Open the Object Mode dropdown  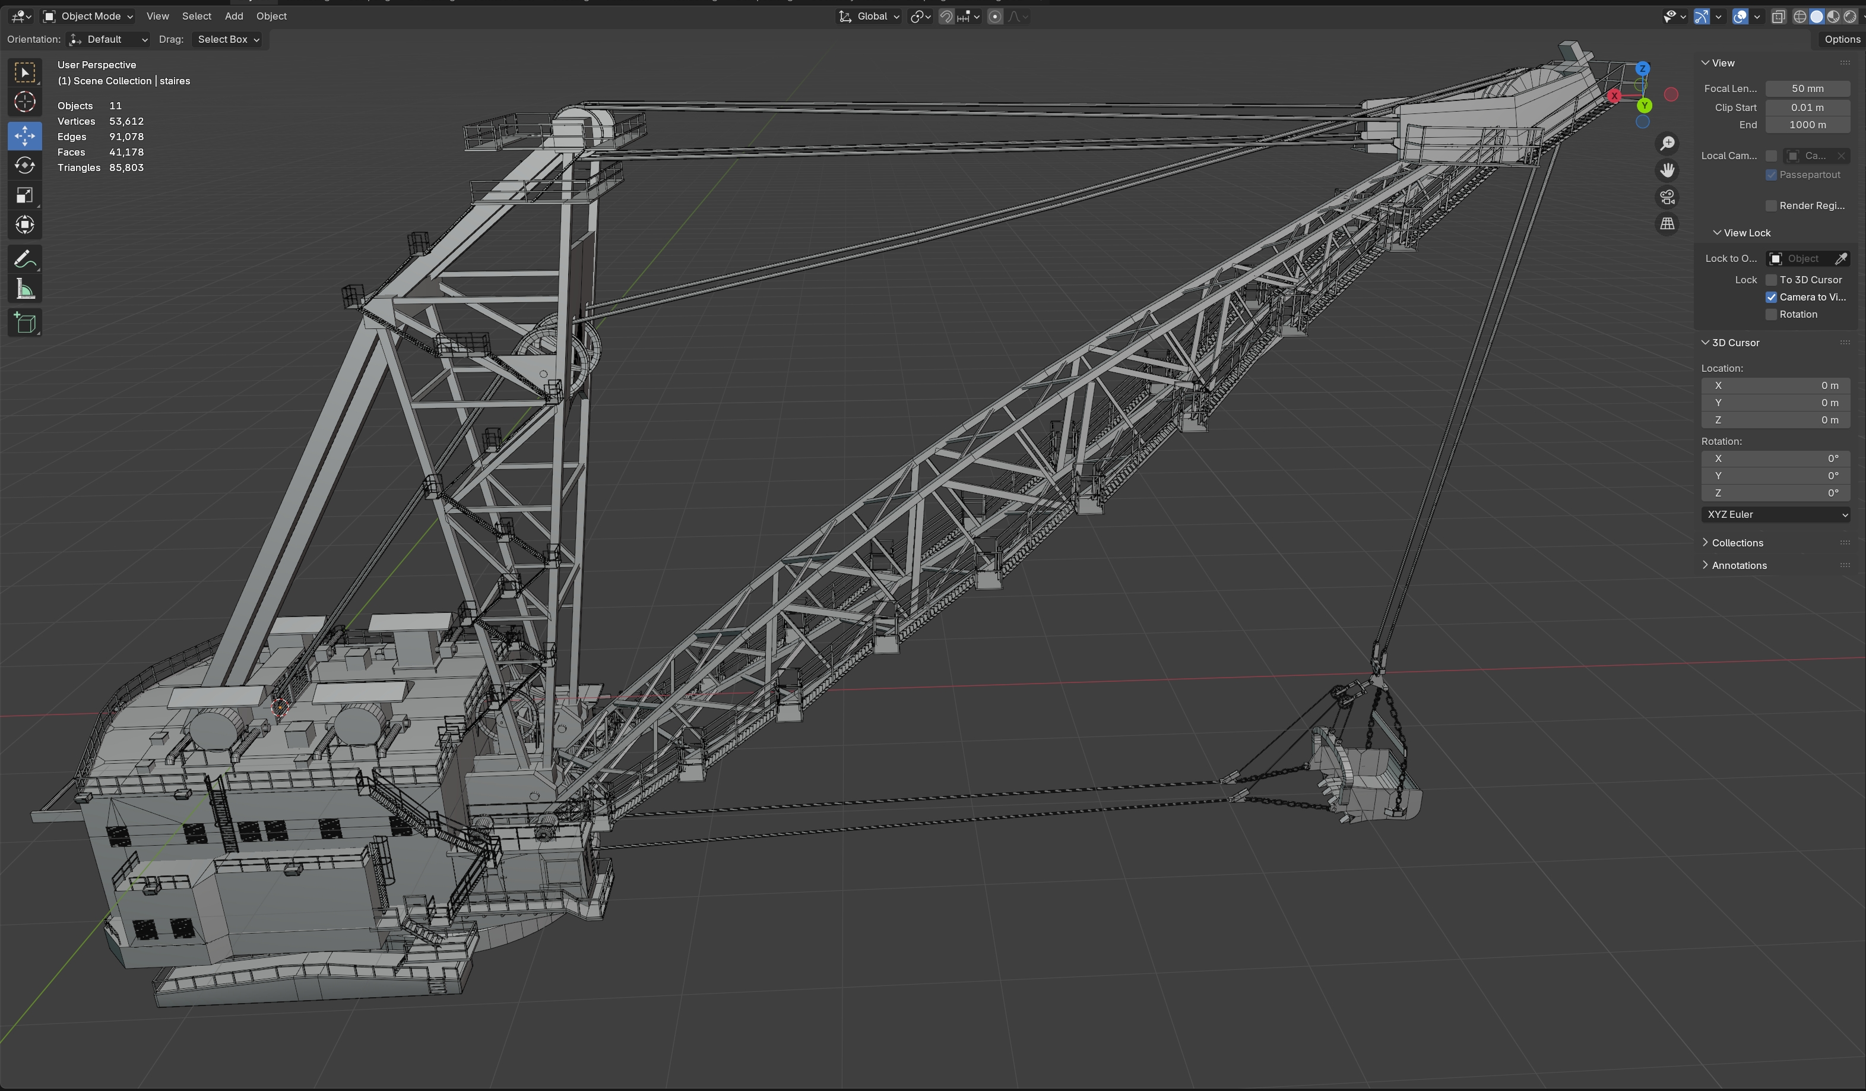[88, 16]
